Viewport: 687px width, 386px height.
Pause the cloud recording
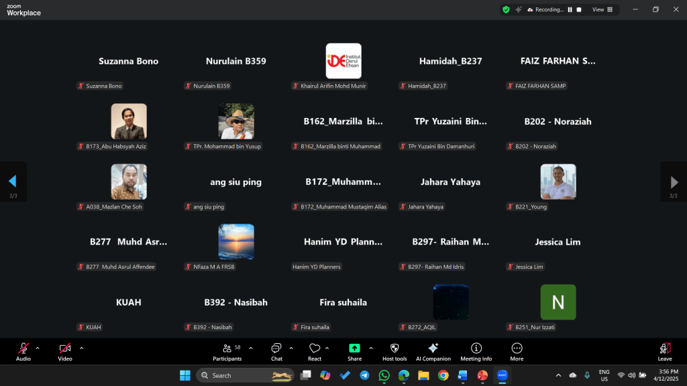570,10
